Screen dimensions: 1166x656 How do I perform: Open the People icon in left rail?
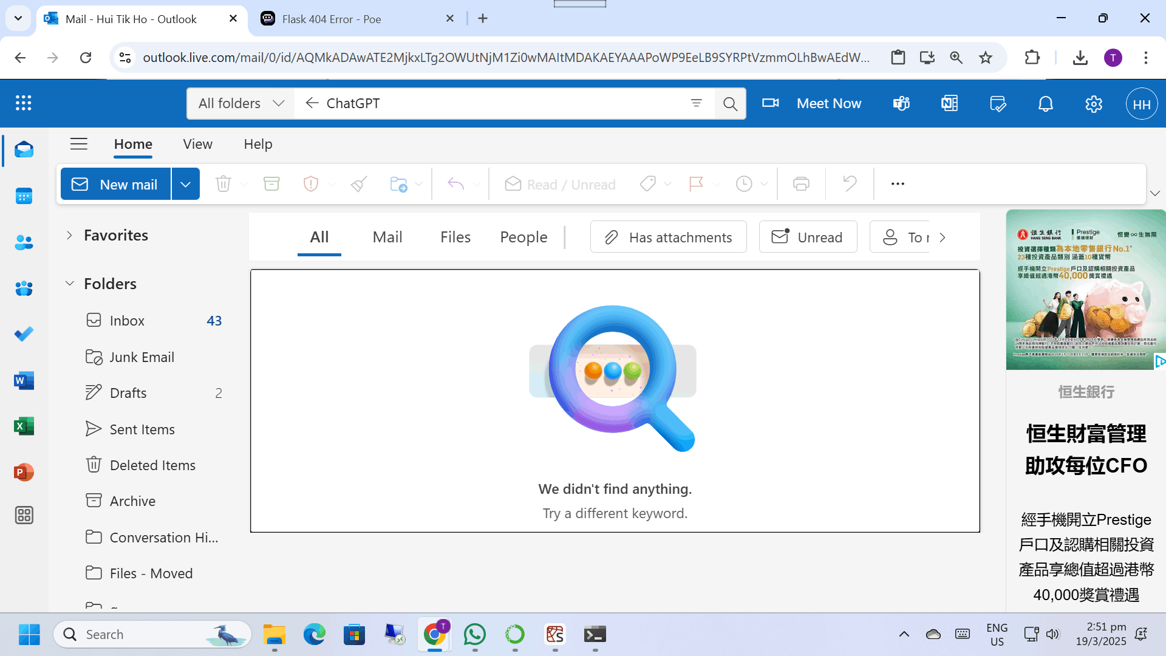[24, 242]
